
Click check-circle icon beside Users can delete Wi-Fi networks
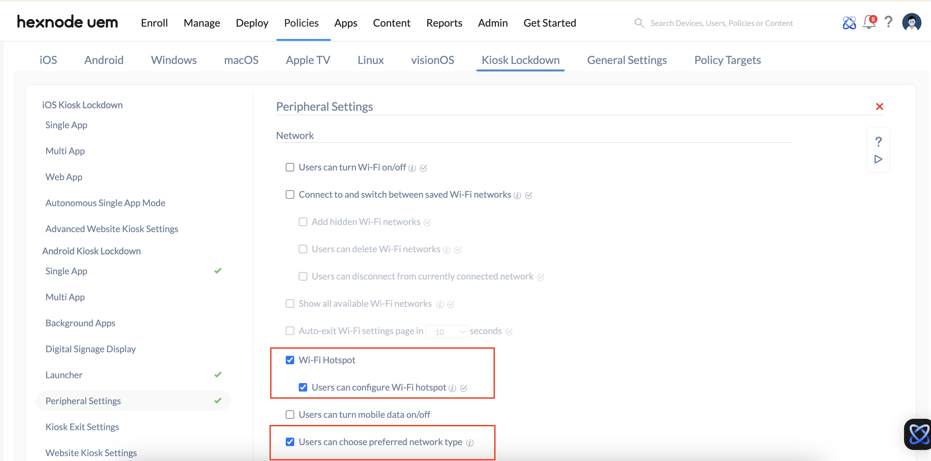(458, 250)
